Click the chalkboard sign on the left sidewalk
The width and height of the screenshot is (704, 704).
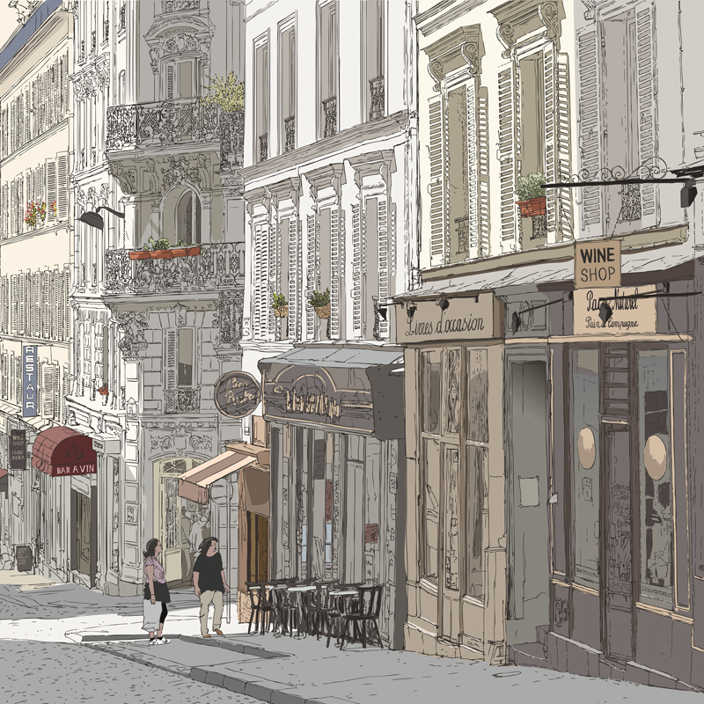click(x=24, y=556)
